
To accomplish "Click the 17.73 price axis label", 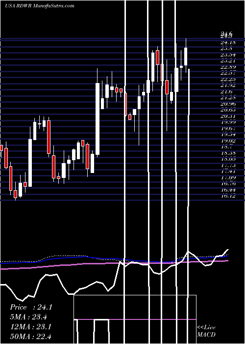I will pos(228,166).
